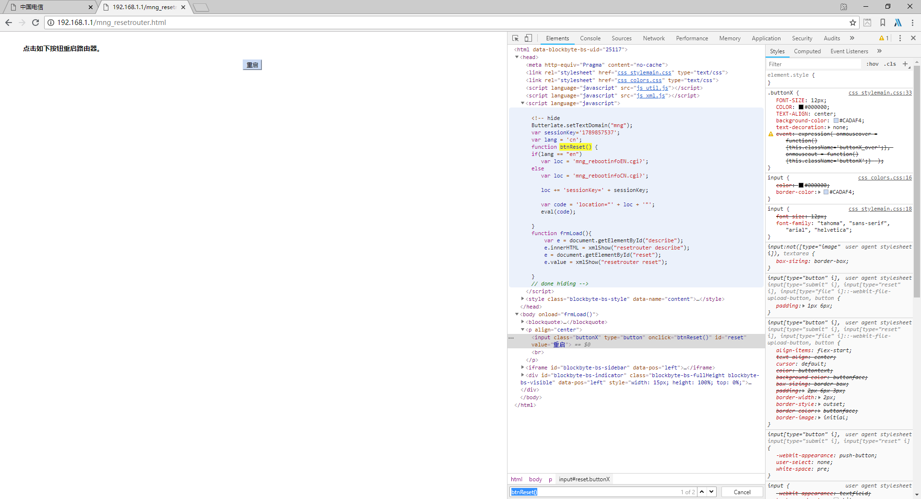Image resolution: width=921 pixels, height=499 pixels.
Task: Open the css_stylemain.css:33 source link
Action: (880, 93)
